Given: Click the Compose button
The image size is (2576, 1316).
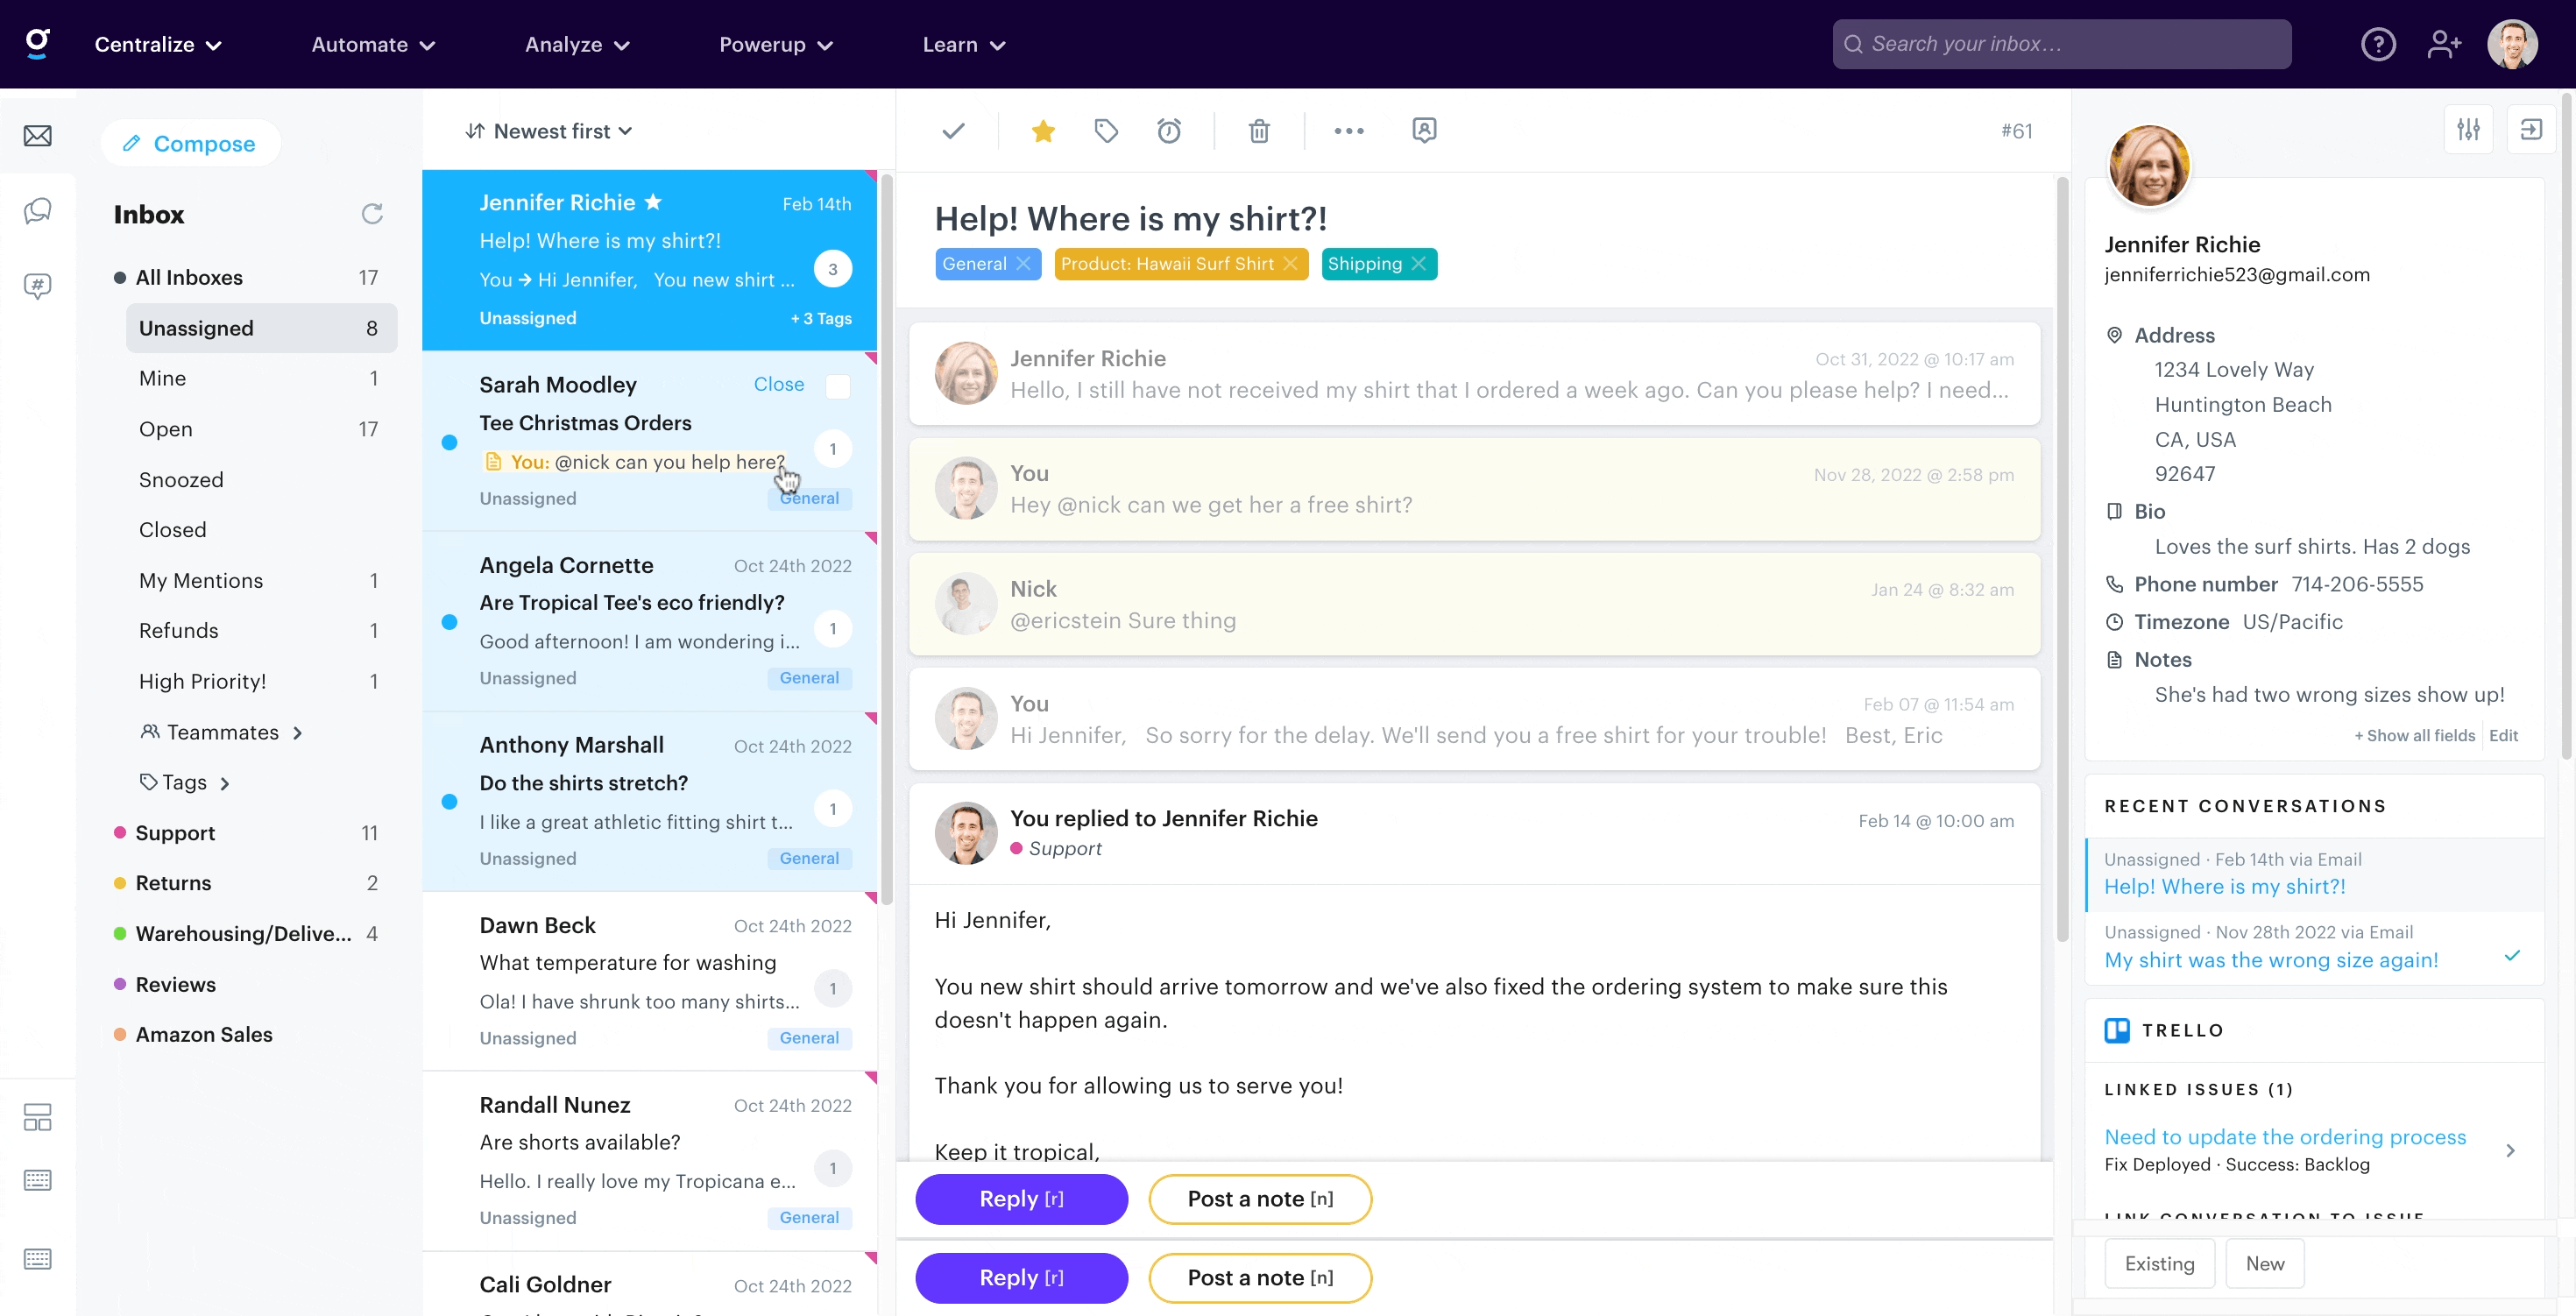Looking at the screenshot, I should (x=190, y=144).
